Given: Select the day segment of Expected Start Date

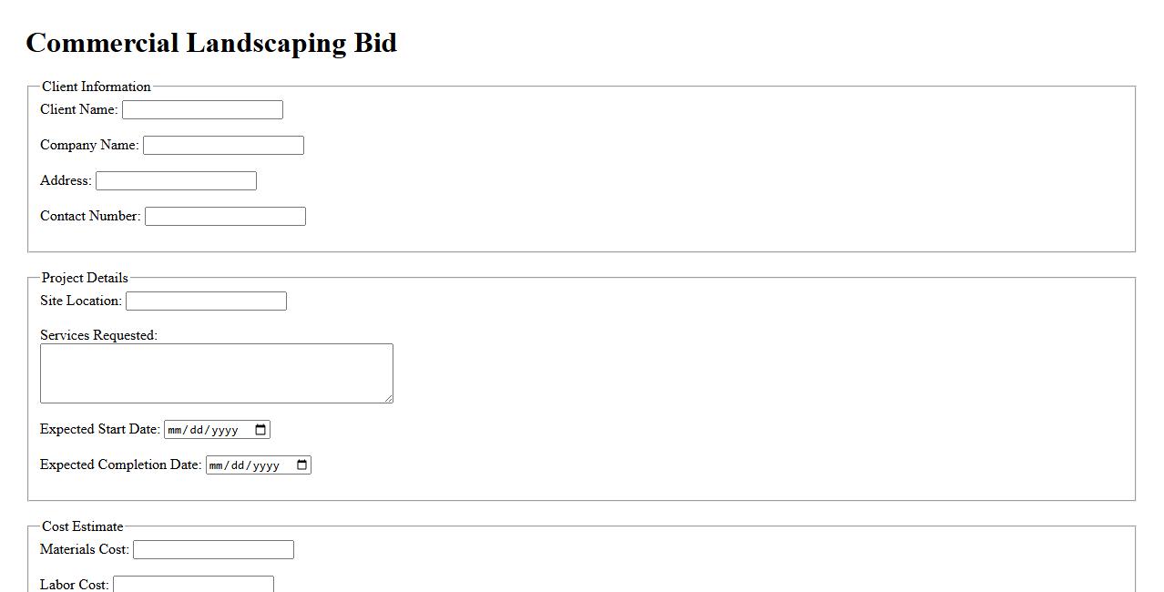Looking at the screenshot, I should [x=199, y=430].
